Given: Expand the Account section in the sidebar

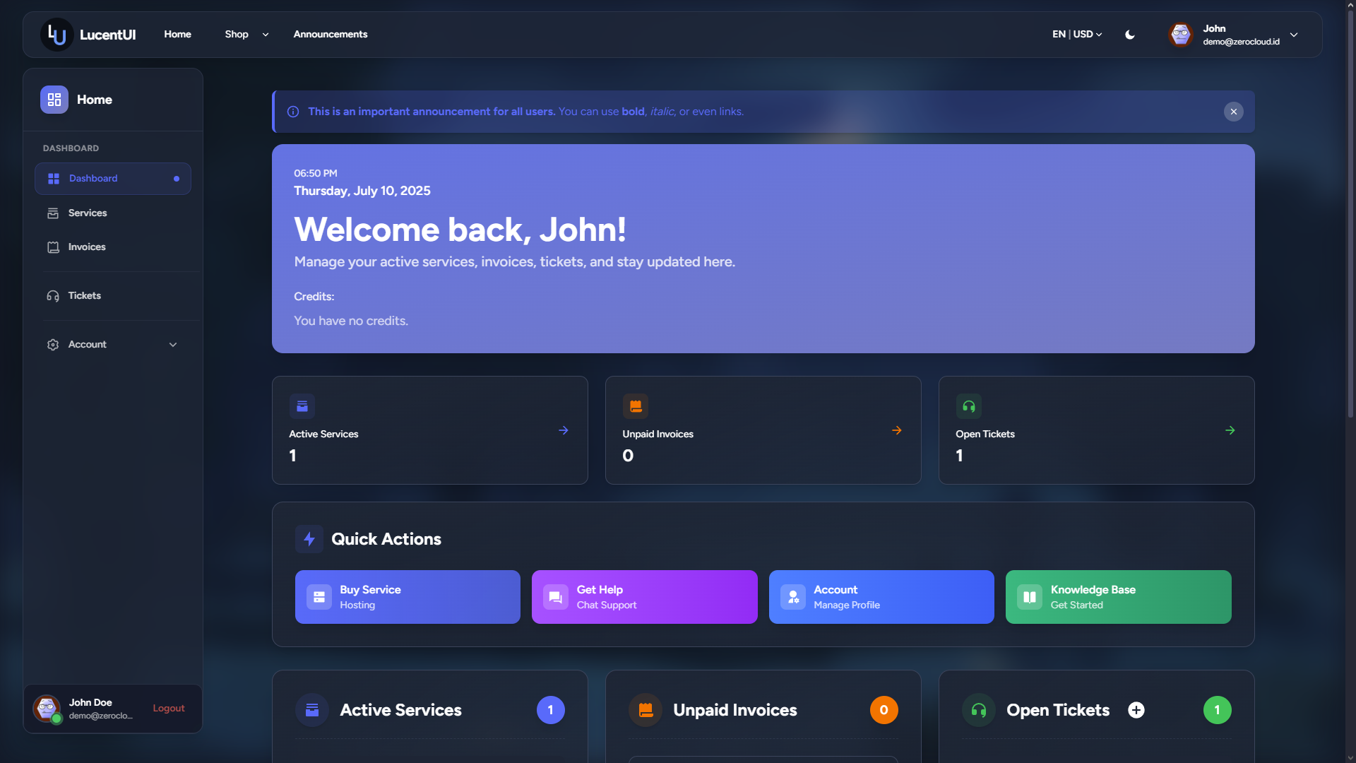Looking at the screenshot, I should [112, 344].
